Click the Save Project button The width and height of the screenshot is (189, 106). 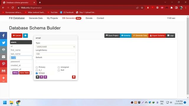point(112,36)
